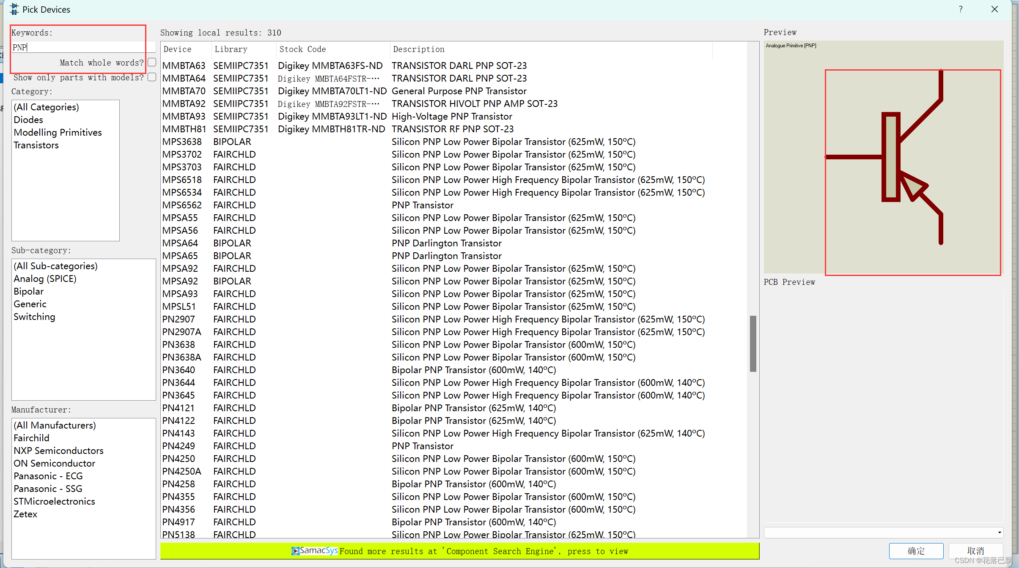Select the Modelling Primitives category
This screenshot has width=1019, height=568.
(x=58, y=132)
